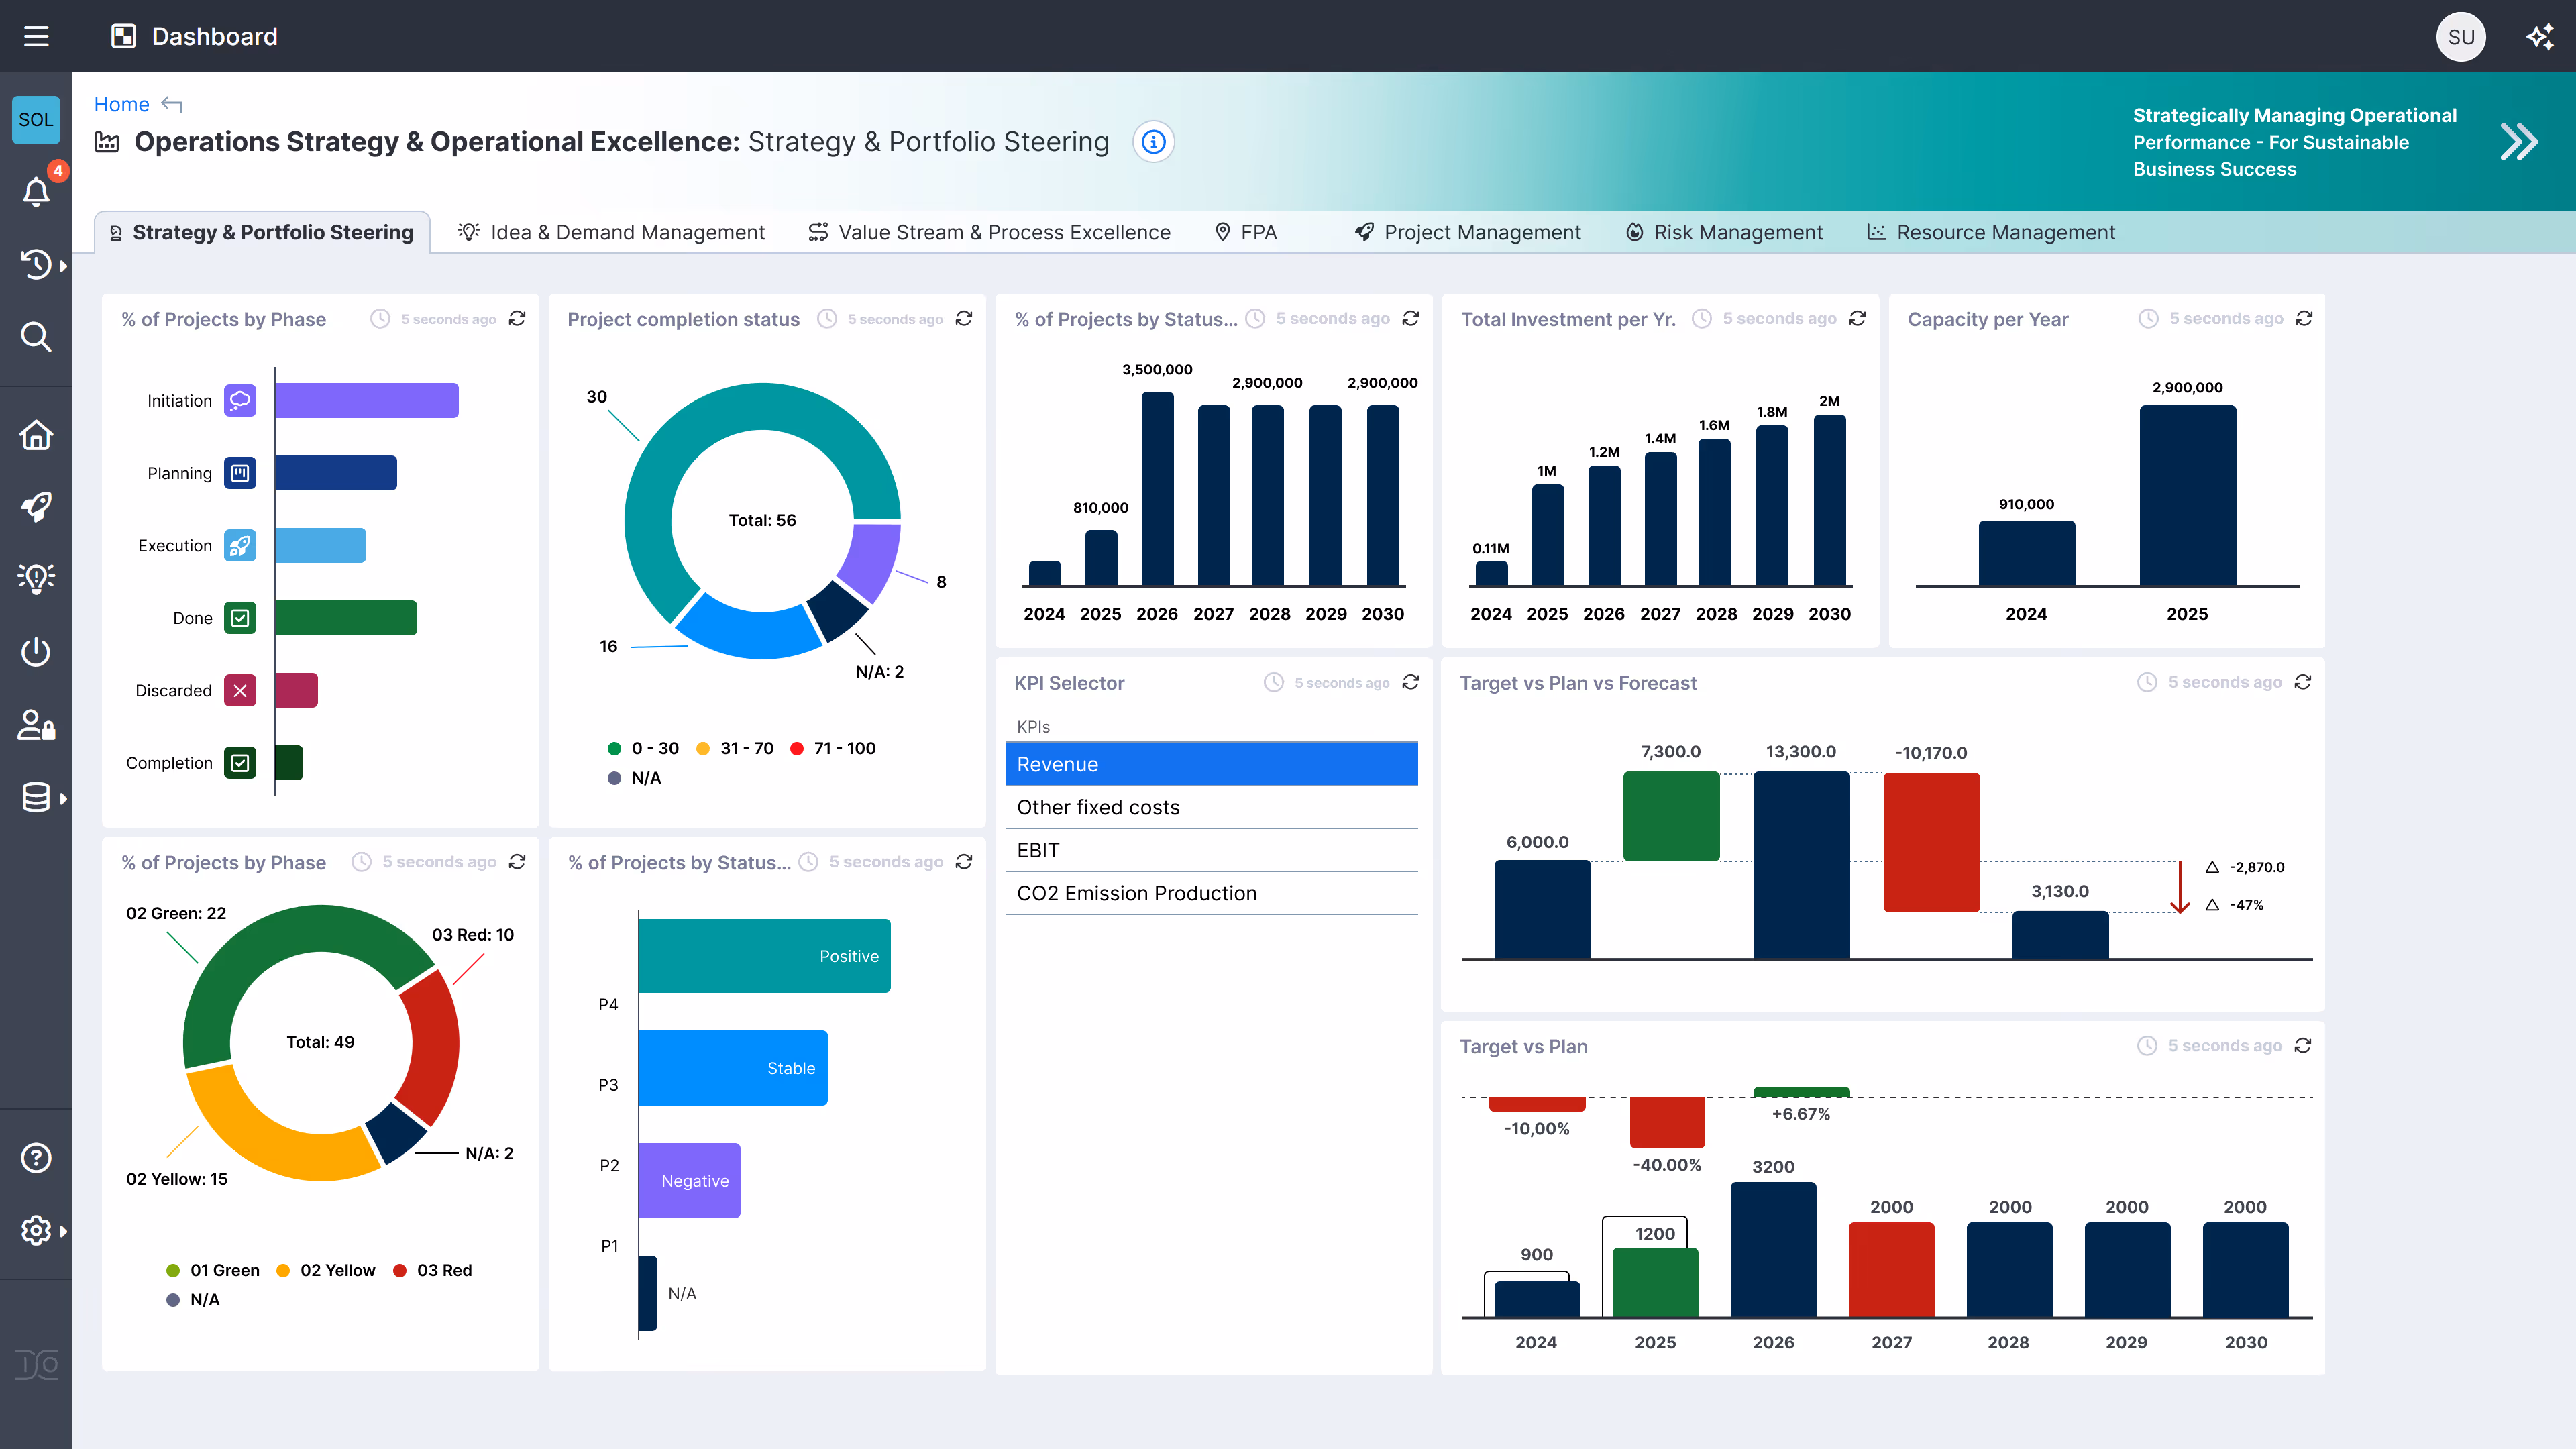Select CO2 Emission Production in KPI Selector
The width and height of the screenshot is (2576, 1449).
(1137, 893)
